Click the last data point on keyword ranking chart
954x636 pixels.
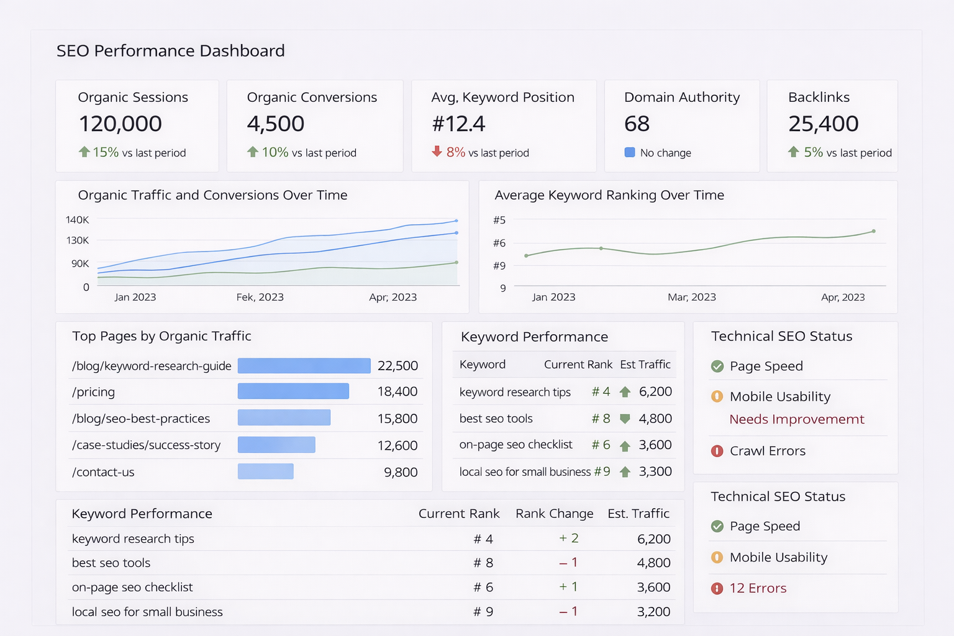(873, 231)
